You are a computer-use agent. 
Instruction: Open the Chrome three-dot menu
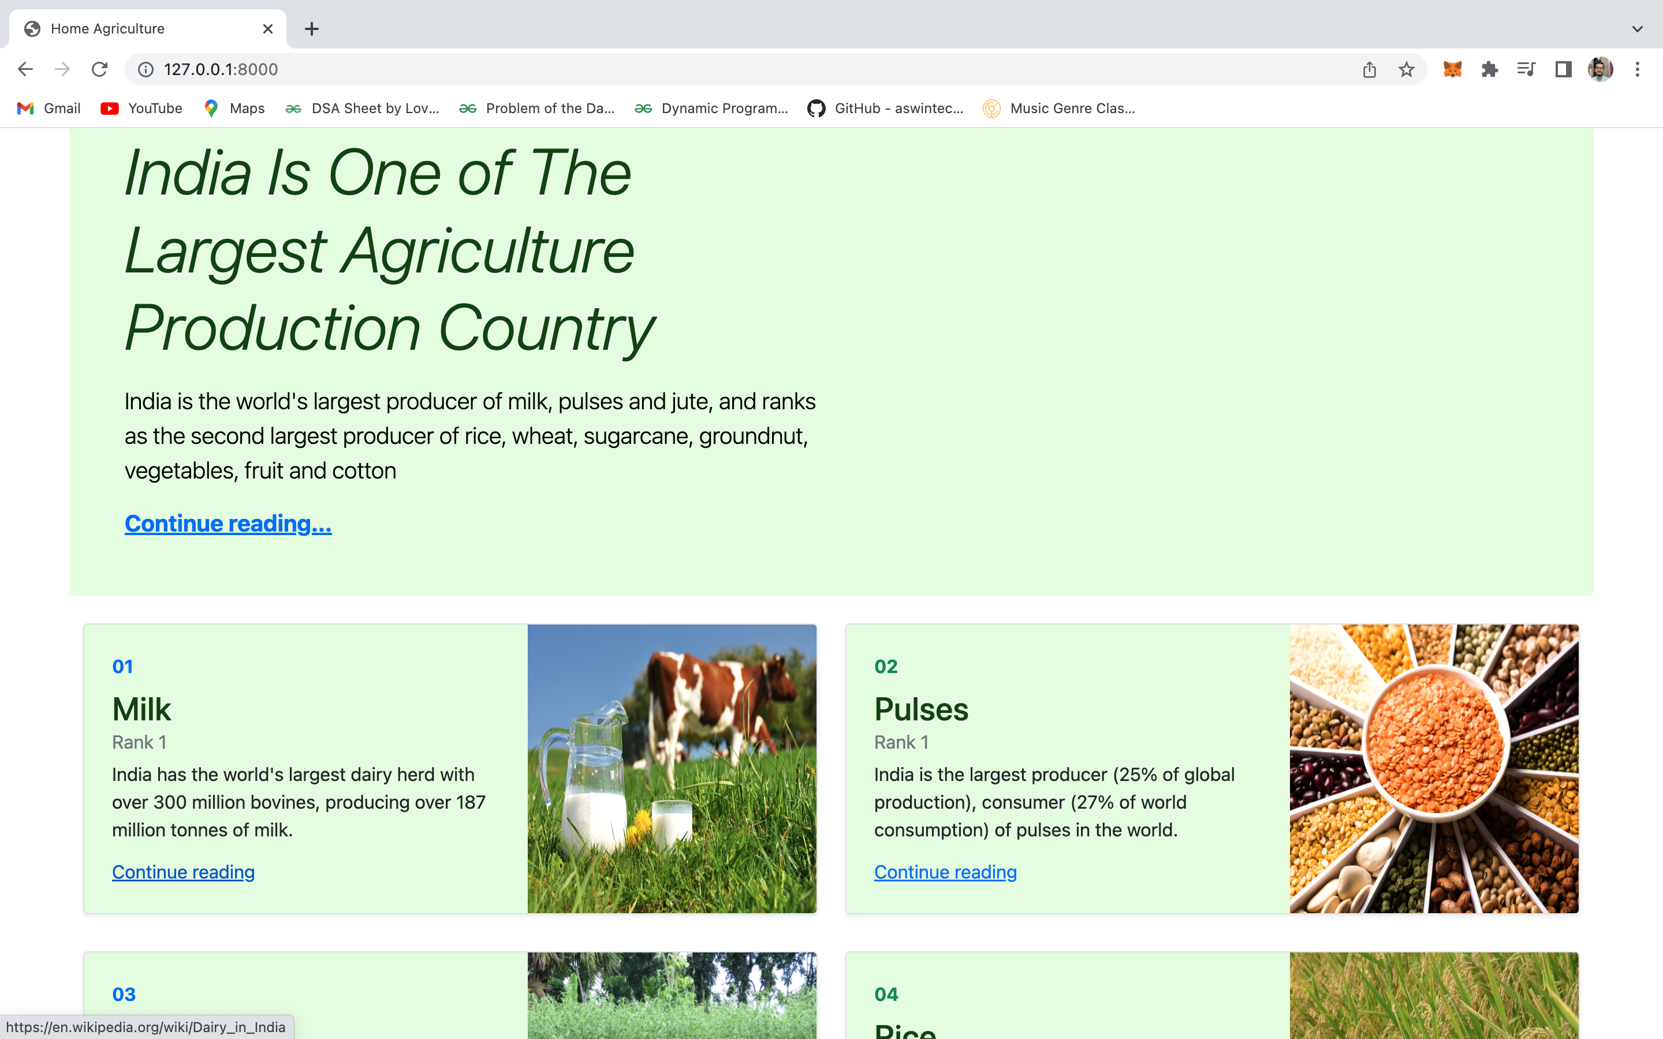[1638, 69]
